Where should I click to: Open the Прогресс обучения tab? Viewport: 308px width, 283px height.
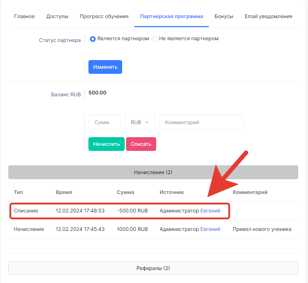pos(104,17)
